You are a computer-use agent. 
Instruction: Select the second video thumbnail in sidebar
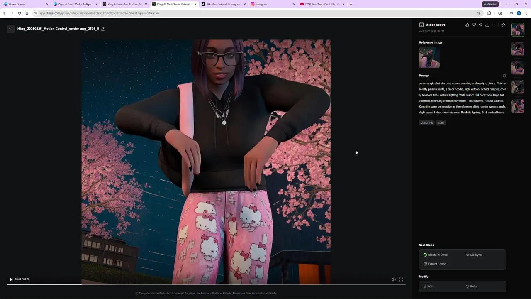[518, 49]
